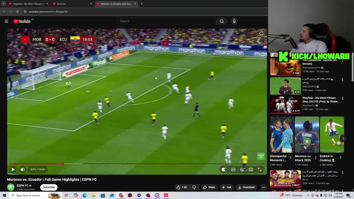
Task: Open Task View on the taskbar
Action: click(66, 195)
